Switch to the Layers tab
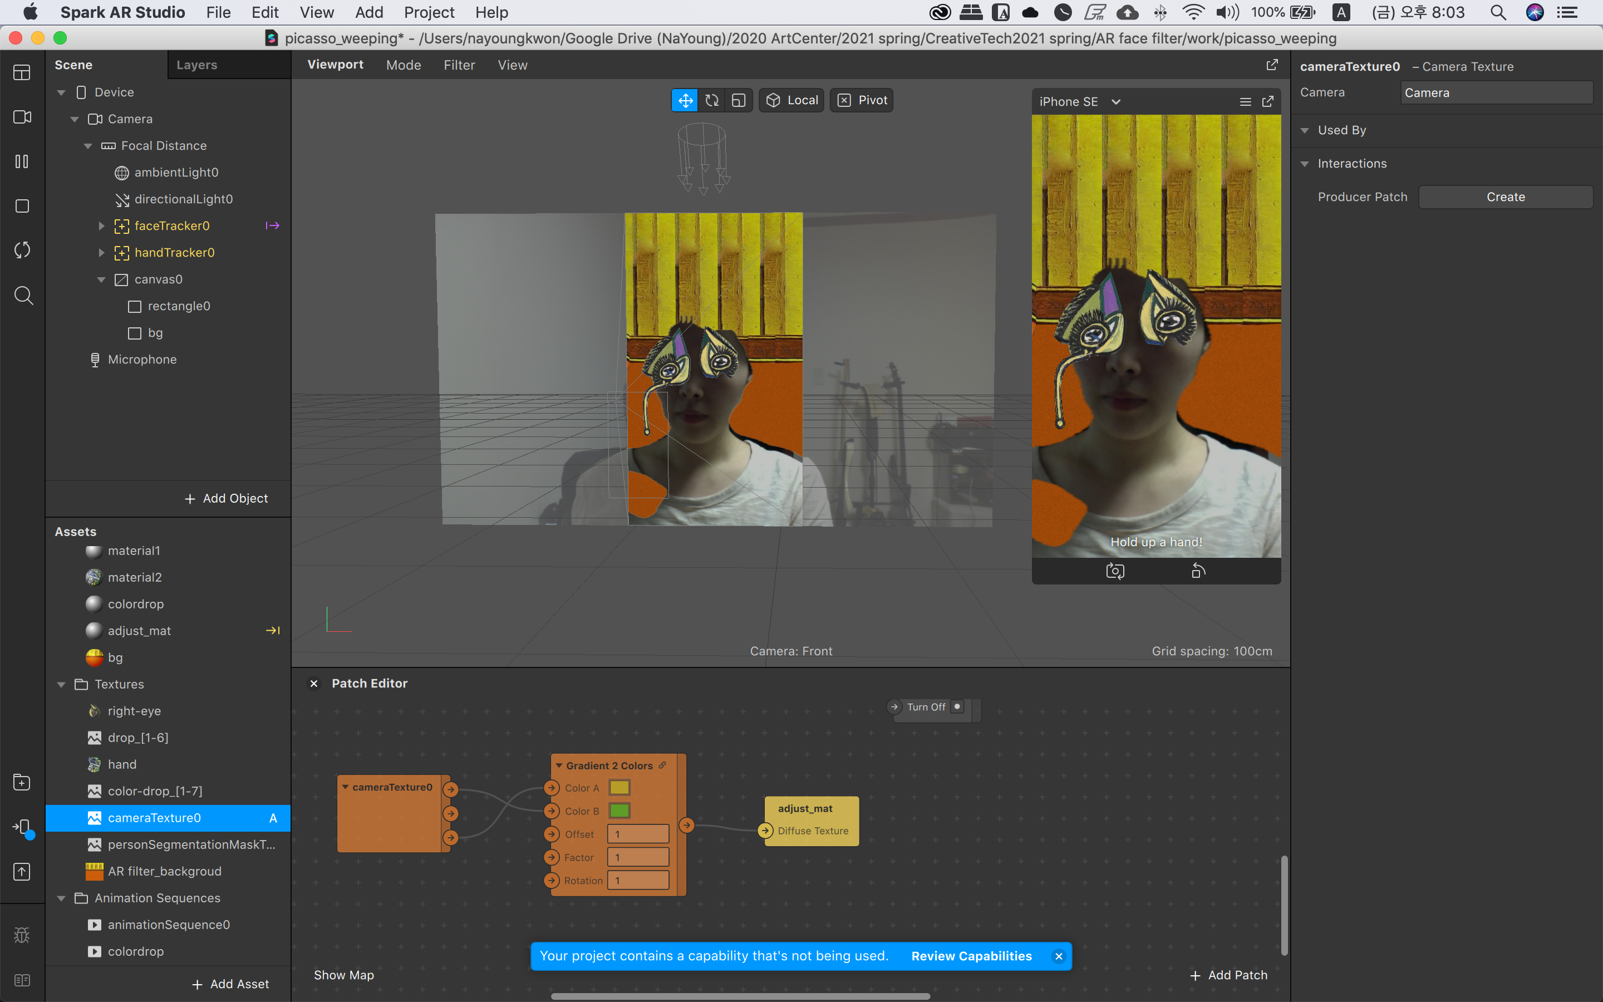The image size is (1603, 1002). [196, 65]
